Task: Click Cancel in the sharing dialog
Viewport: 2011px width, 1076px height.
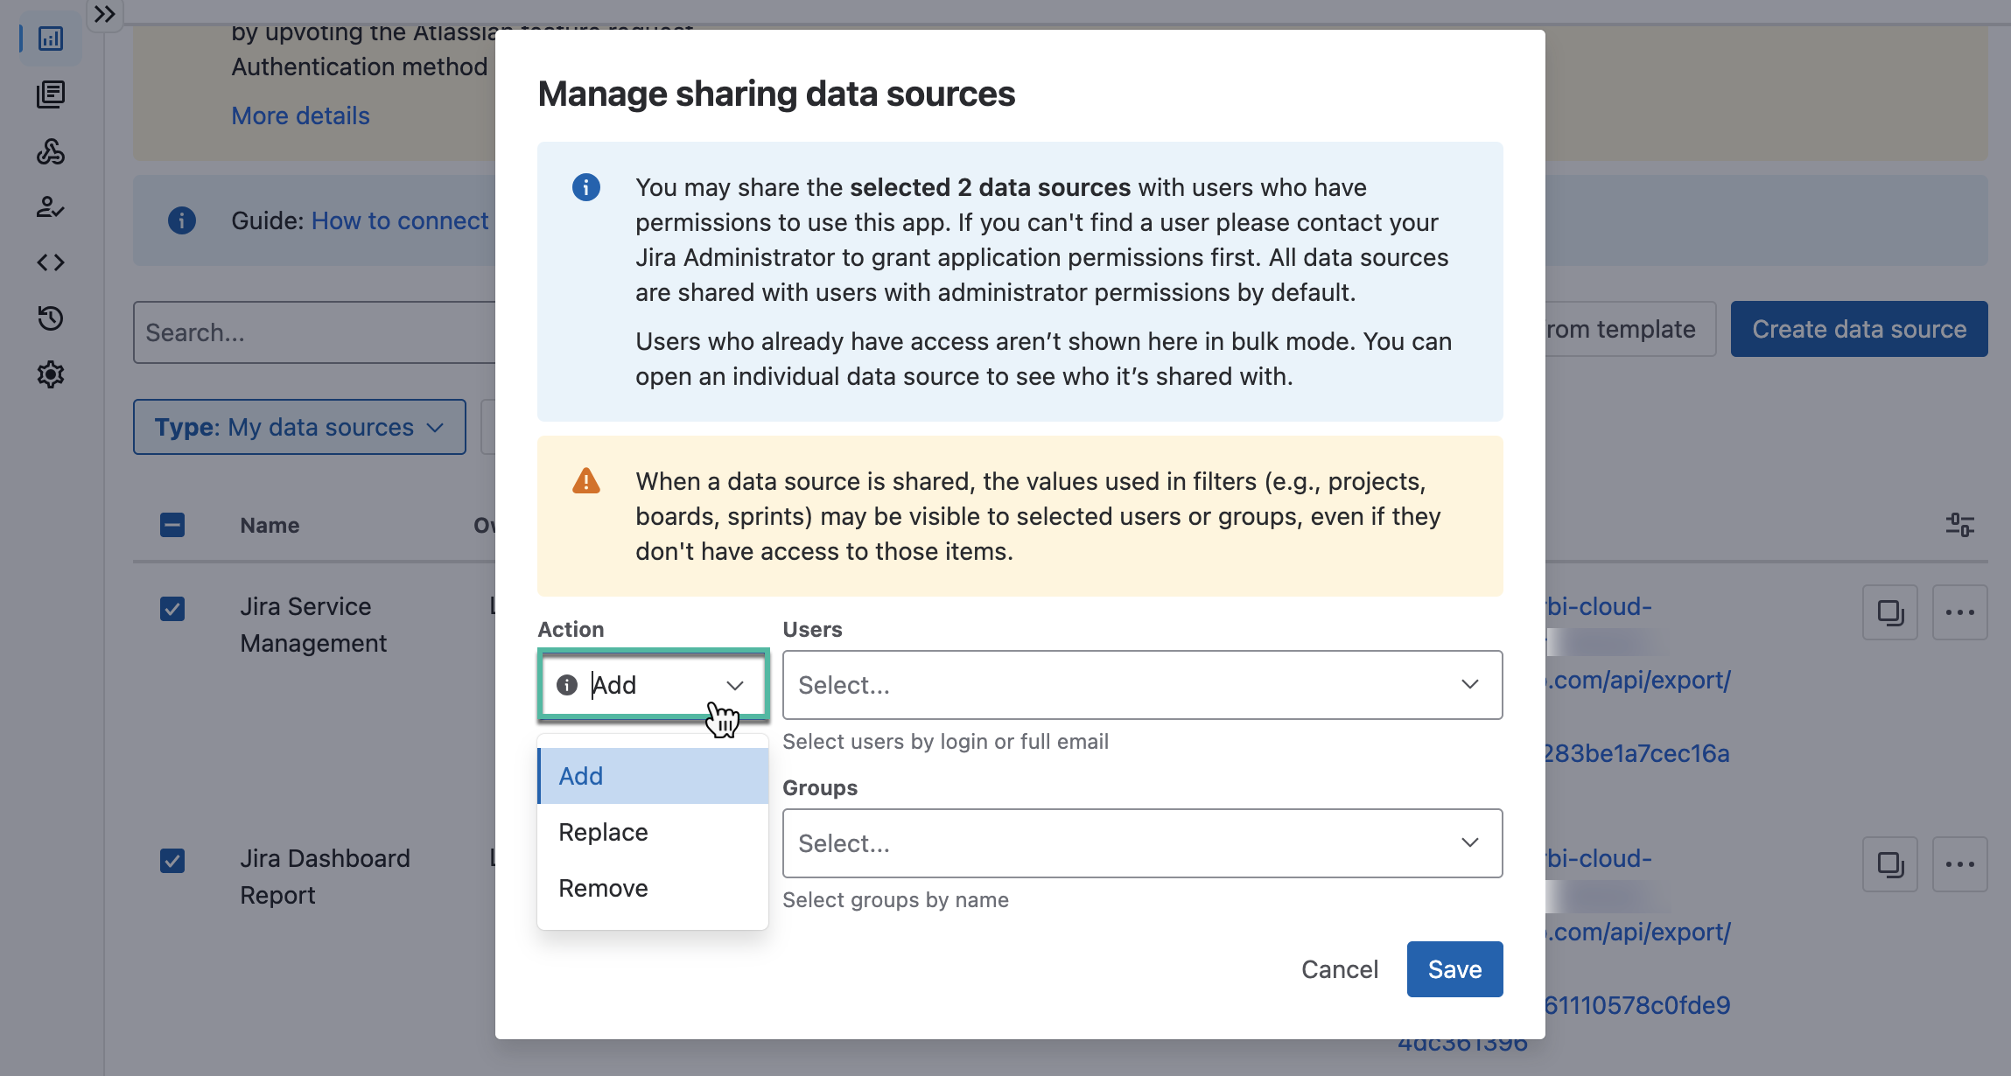Action: coord(1339,969)
